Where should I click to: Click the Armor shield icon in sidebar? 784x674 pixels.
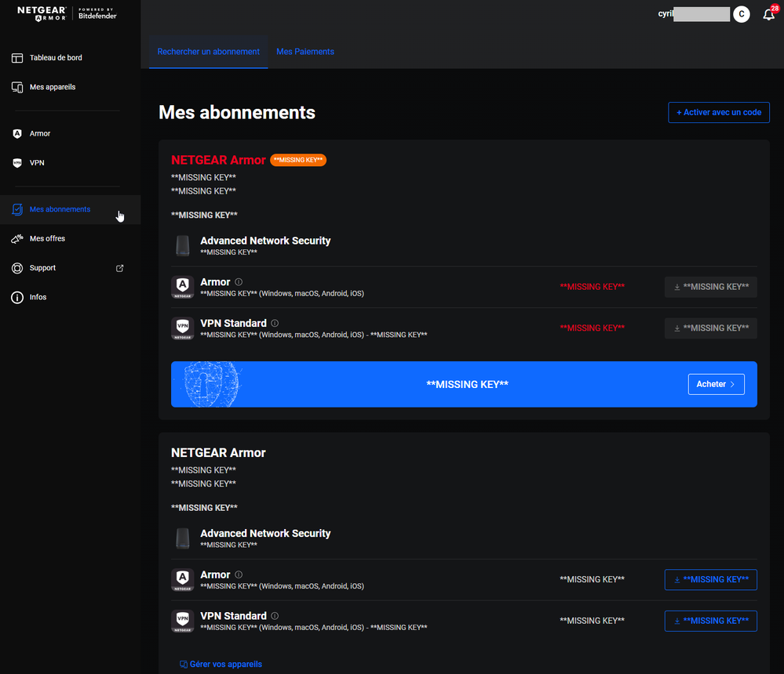(17, 134)
